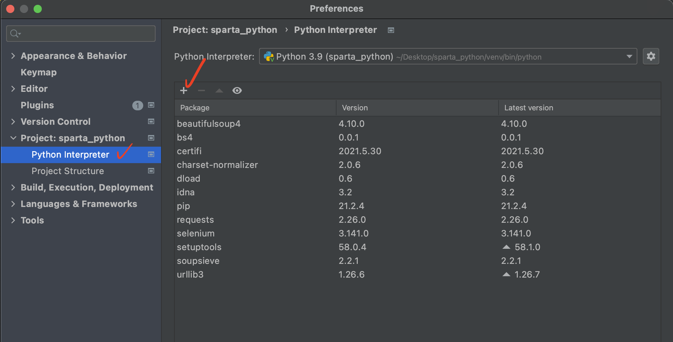Viewport: 673px width, 342px height.
Task: Click the Plugins update count badge
Action: pyautogui.click(x=137, y=105)
